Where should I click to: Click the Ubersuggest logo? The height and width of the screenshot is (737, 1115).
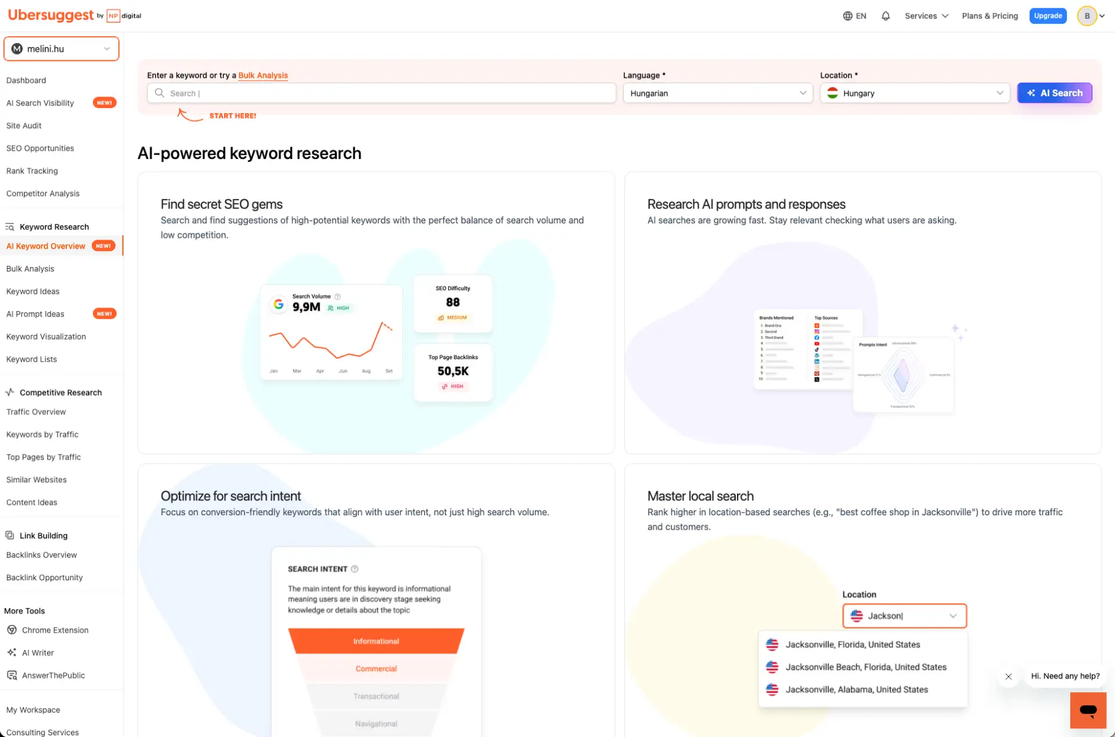(51, 16)
